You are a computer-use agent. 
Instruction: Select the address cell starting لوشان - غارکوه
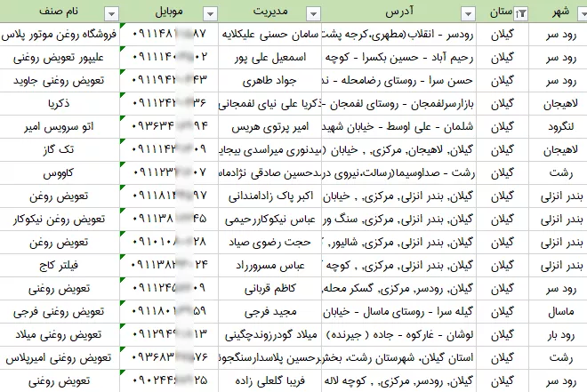click(399, 335)
